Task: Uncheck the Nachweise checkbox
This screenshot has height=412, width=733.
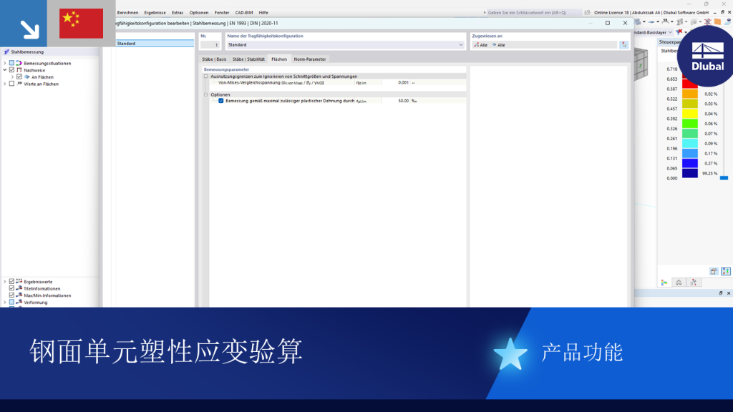Action: tap(11, 70)
